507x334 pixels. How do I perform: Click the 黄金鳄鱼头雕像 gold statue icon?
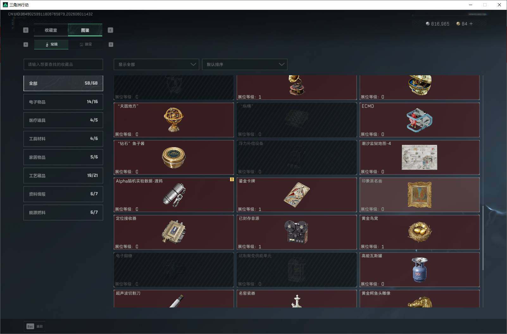point(420,302)
